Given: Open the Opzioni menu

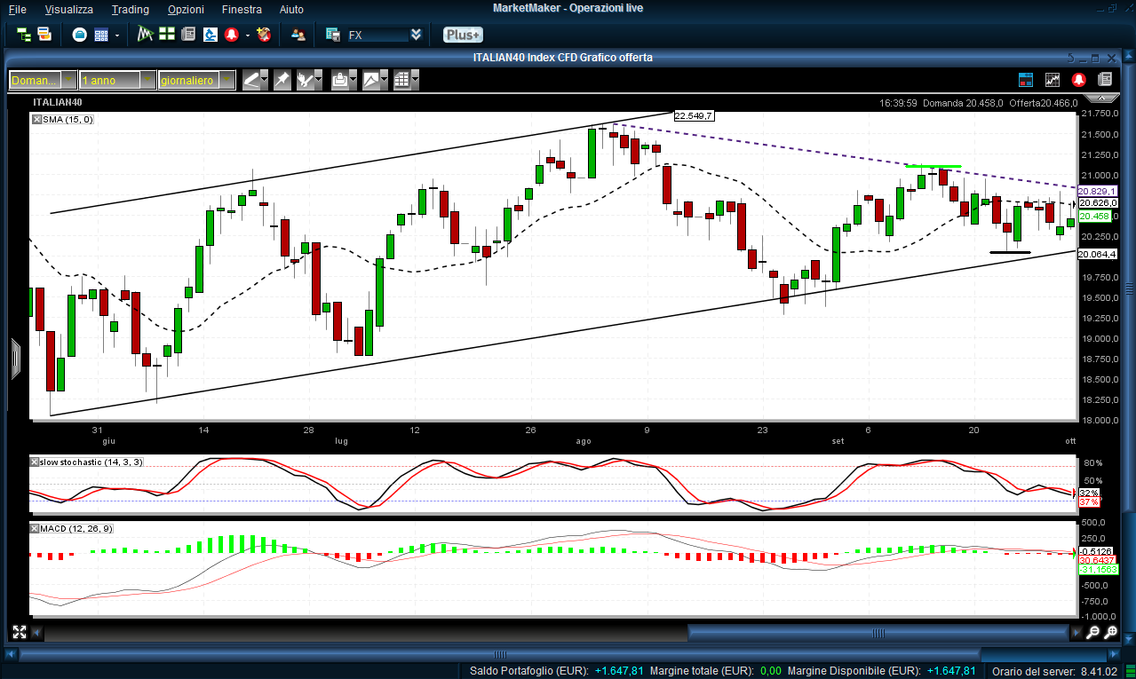Looking at the screenshot, I should tap(185, 10).
